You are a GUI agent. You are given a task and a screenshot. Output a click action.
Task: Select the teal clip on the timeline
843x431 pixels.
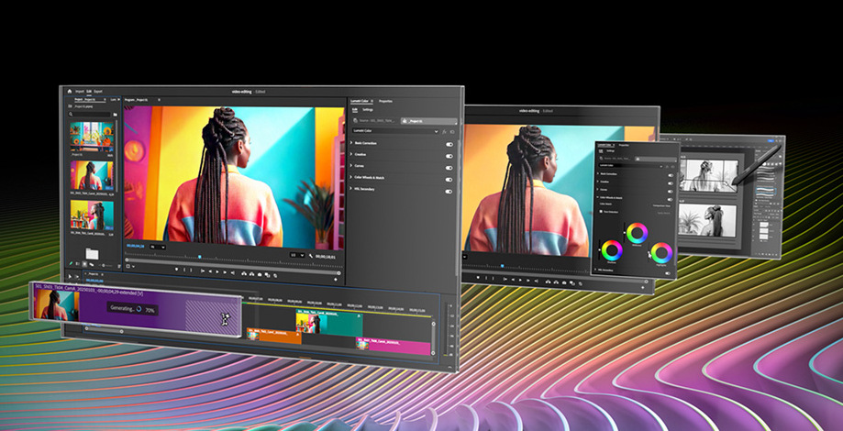click(x=329, y=324)
